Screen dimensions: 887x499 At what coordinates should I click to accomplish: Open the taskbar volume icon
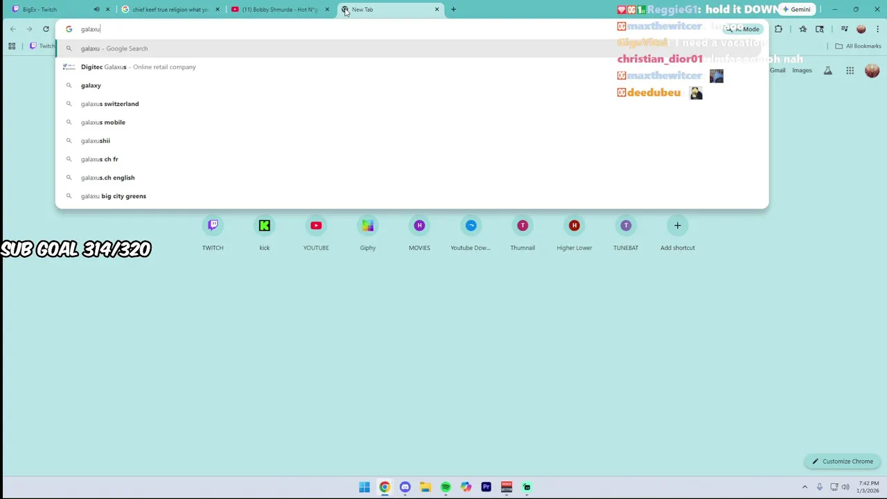845,487
